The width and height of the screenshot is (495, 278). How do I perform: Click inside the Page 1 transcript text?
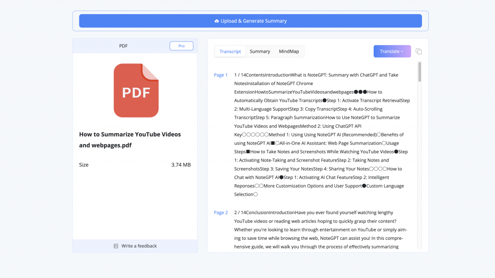[319, 134]
